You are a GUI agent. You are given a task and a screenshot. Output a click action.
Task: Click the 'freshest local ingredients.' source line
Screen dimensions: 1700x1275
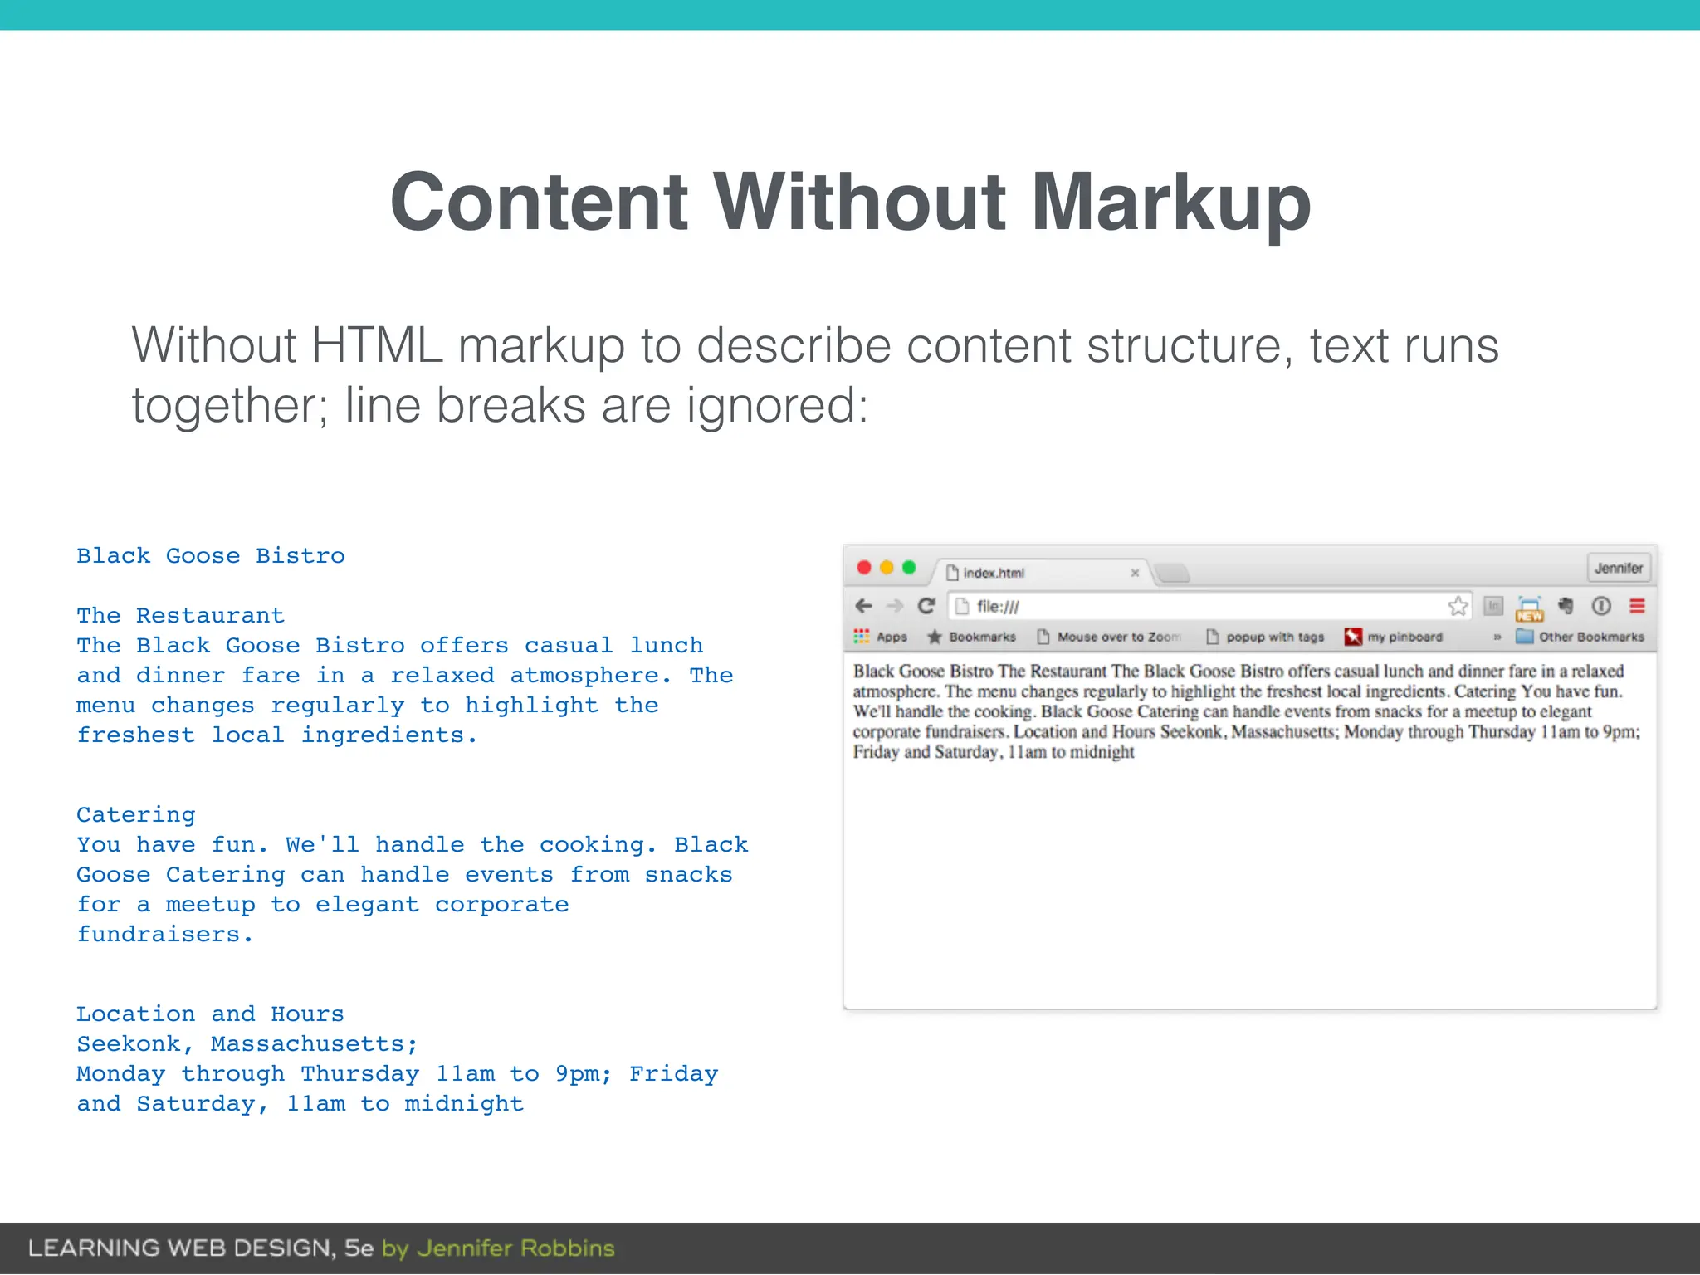(277, 735)
